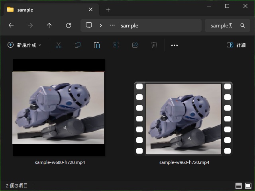255x191 pixels.
Task: Select the sample-w960-h720.mp4 video thumbnail
Action: [183, 119]
